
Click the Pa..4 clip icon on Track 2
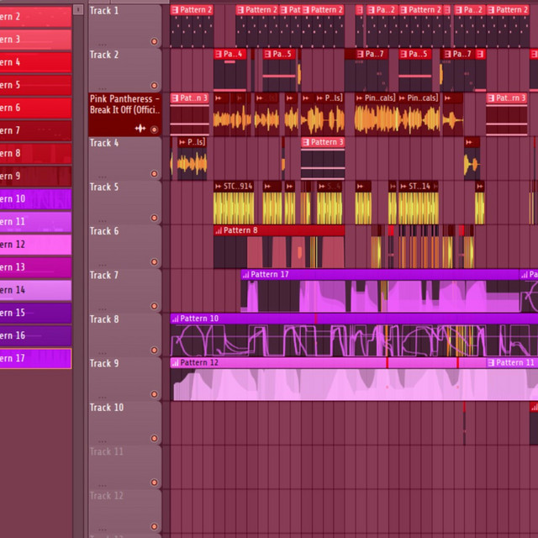coord(219,54)
